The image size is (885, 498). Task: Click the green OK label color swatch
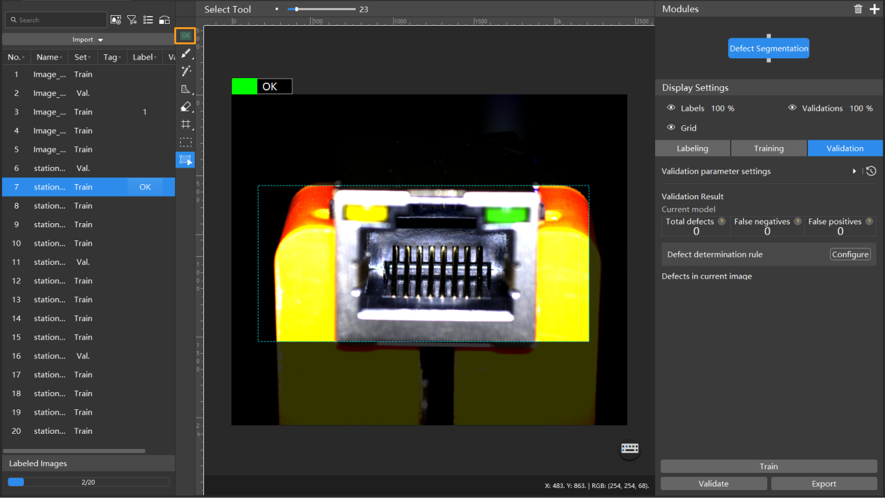coord(244,86)
